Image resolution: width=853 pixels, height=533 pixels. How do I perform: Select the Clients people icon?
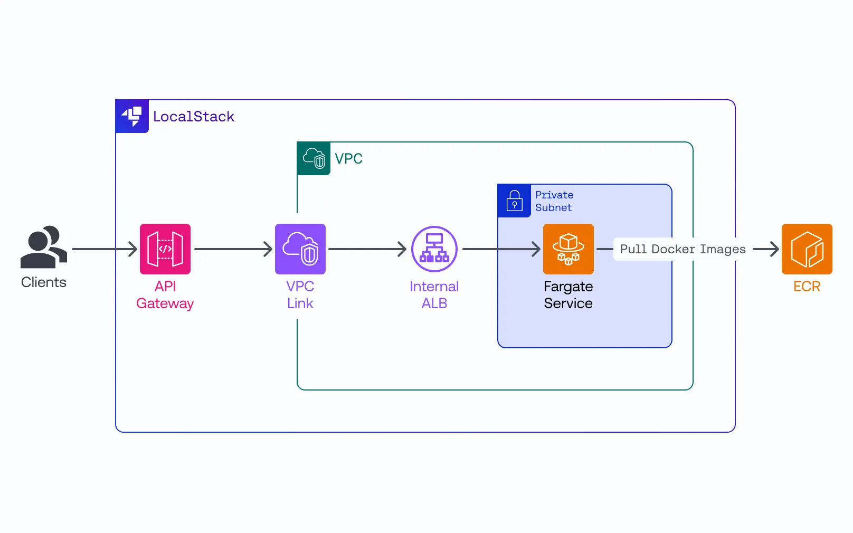(43, 248)
